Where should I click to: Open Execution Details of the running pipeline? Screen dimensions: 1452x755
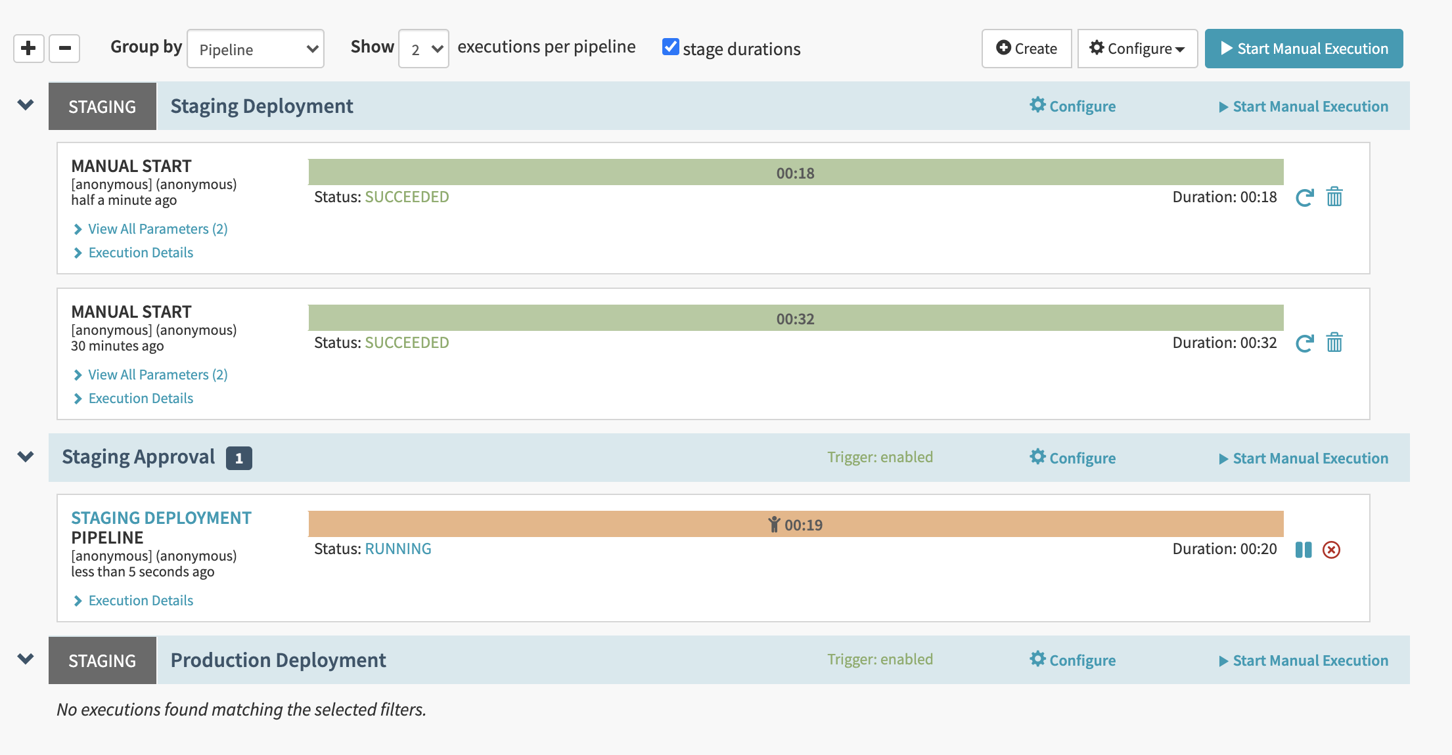140,600
